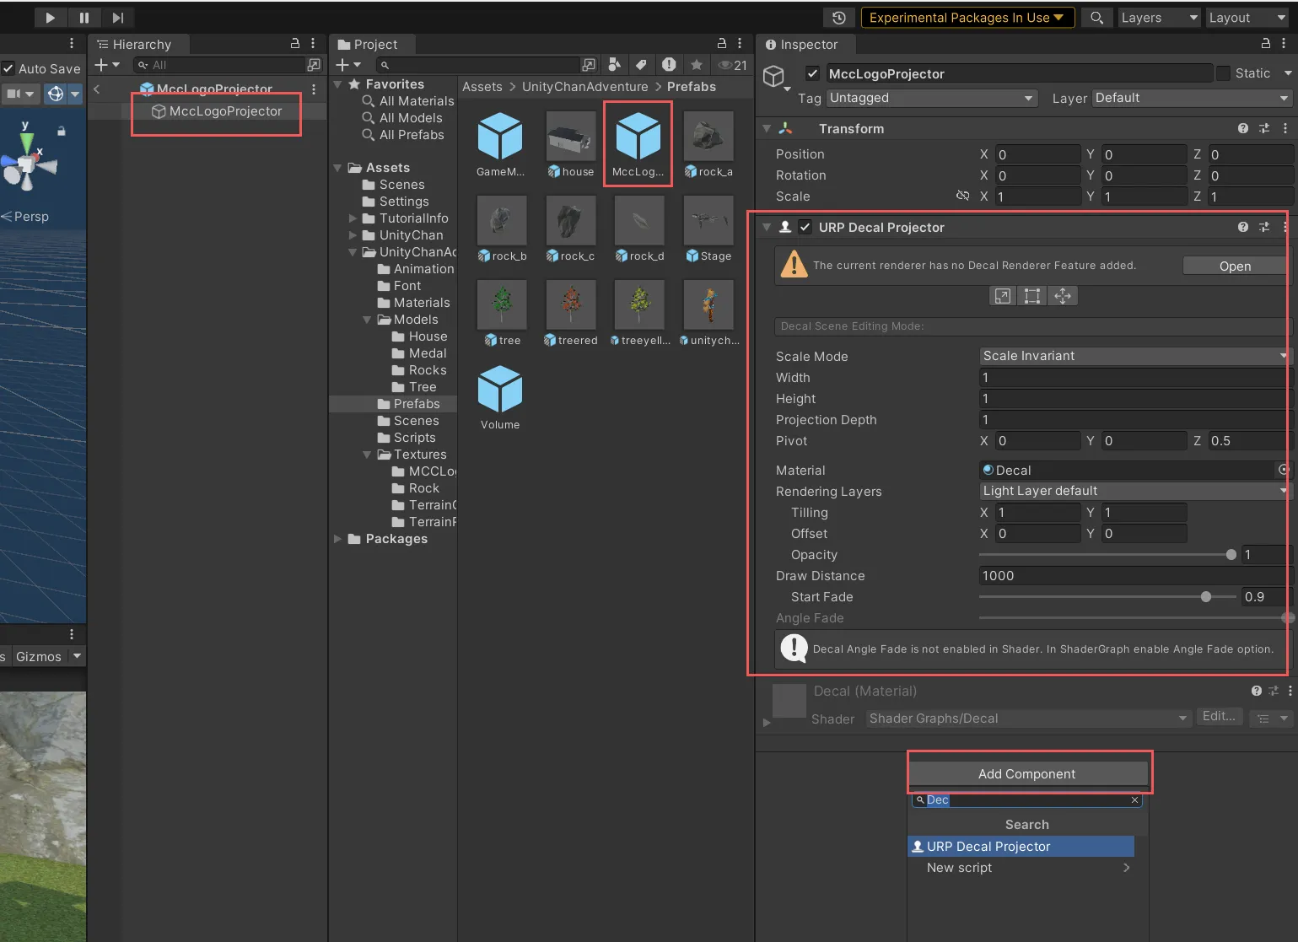Toggle the Auto Save checkbox
The image size is (1298, 942).
pos(8,69)
